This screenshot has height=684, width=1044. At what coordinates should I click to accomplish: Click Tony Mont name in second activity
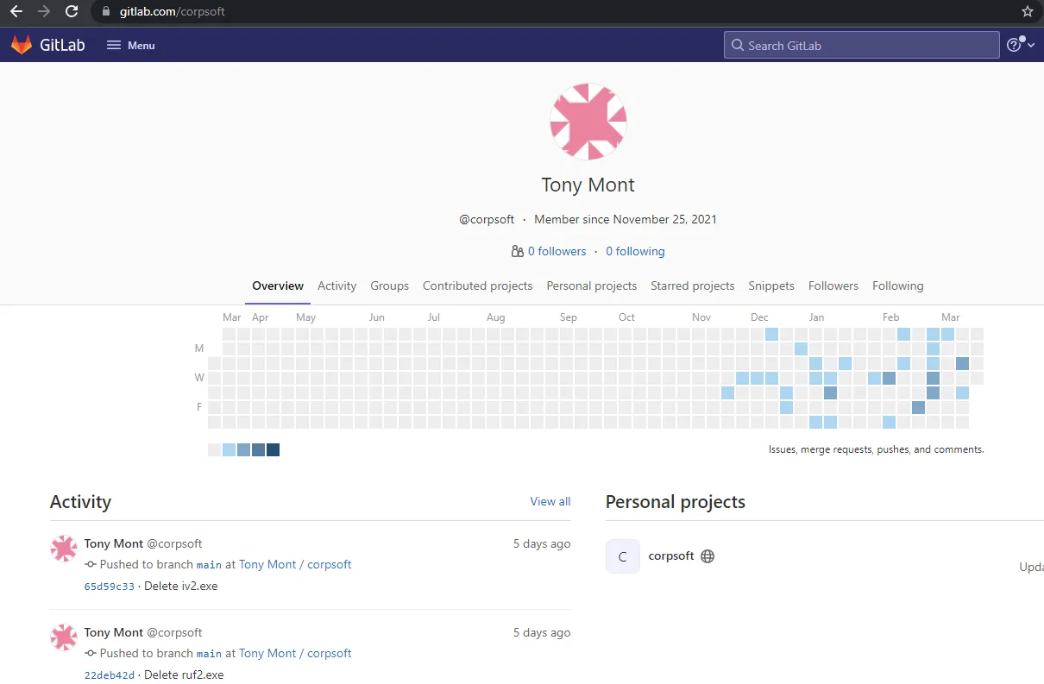(114, 632)
